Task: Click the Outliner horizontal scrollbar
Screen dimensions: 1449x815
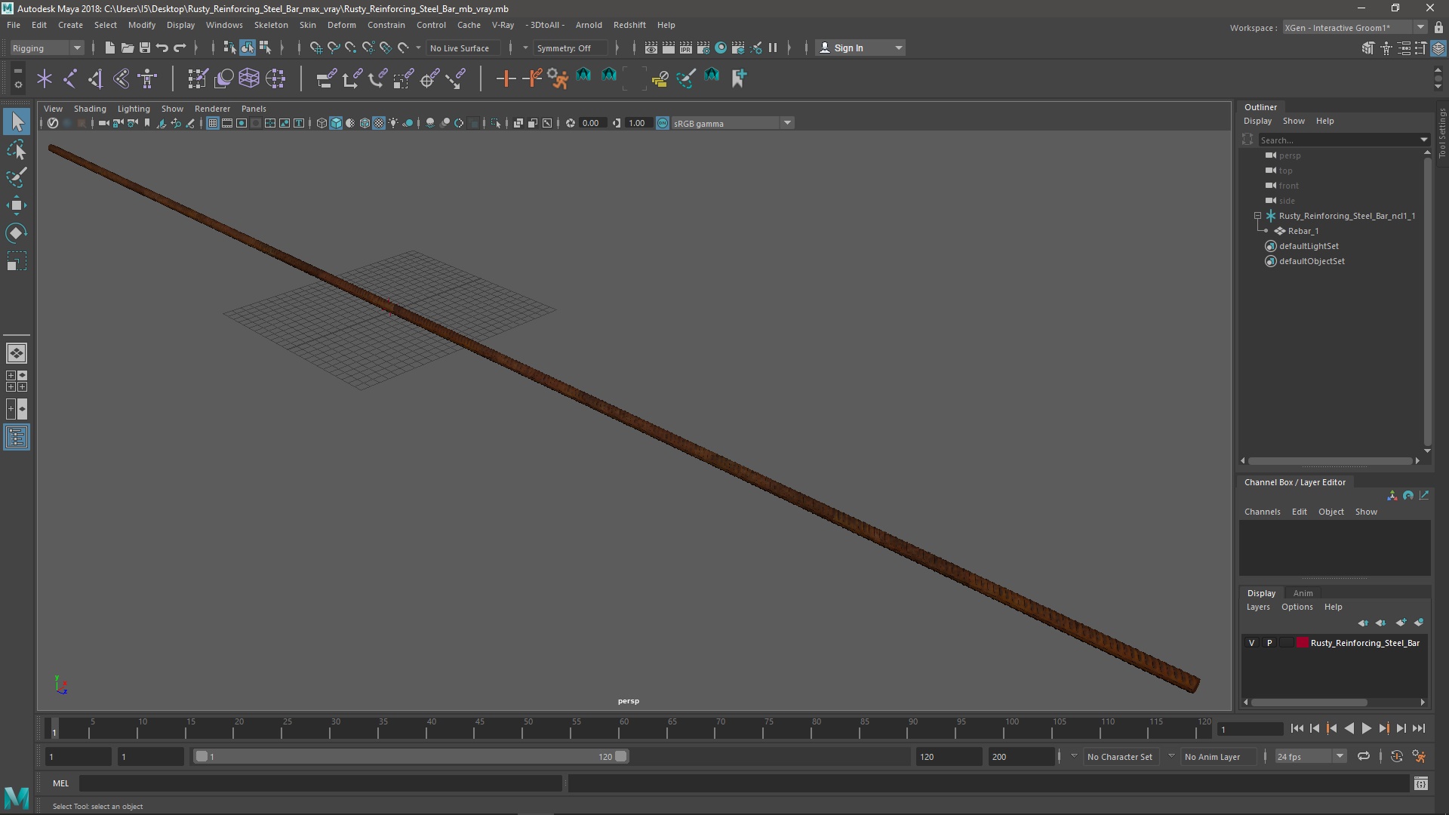Action: pyautogui.click(x=1330, y=460)
